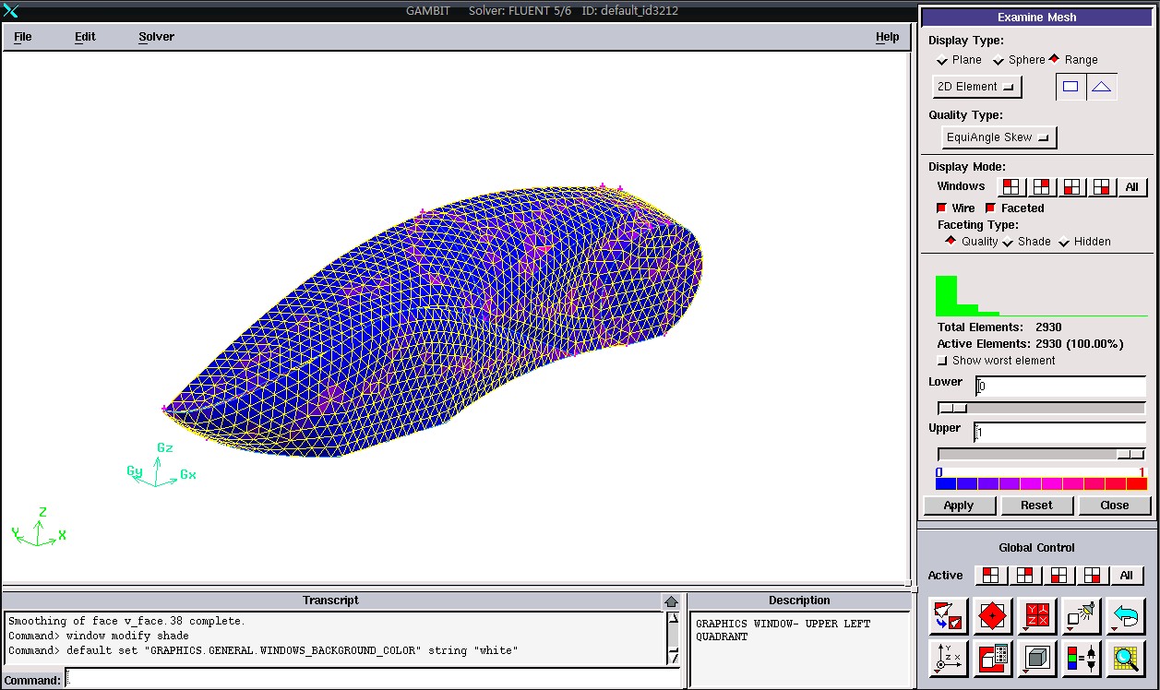The height and width of the screenshot is (690, 1160).
Task: Click the gray cube render model icon
Action: click(x=1037, y=659)
